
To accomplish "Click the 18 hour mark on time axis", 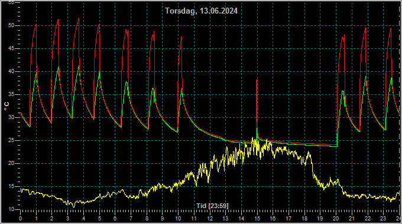I will tap(304, 218).
